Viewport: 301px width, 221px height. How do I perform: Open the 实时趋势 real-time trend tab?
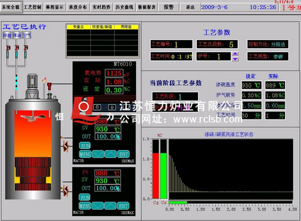coord(101,7)
